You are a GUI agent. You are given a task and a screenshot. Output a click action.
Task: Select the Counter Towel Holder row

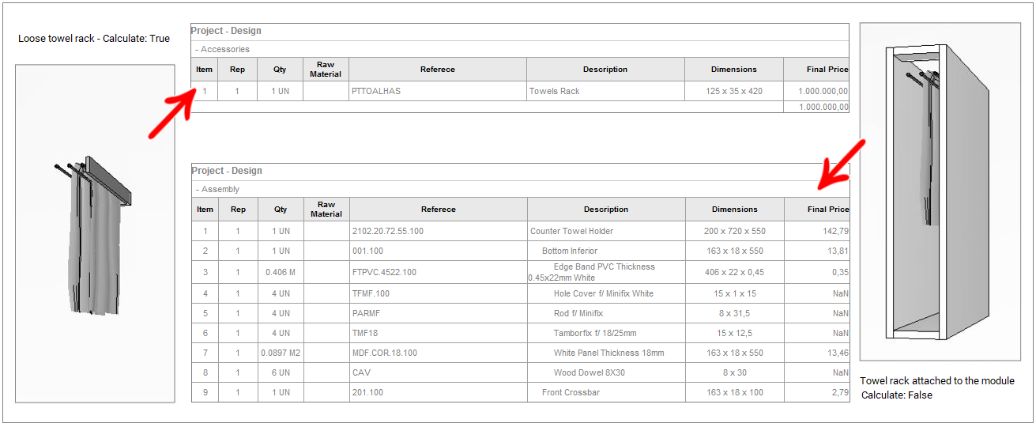tap(571, 231)
